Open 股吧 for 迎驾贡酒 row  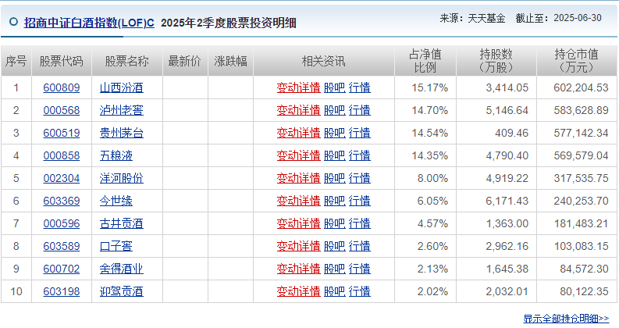coord(334,291)
